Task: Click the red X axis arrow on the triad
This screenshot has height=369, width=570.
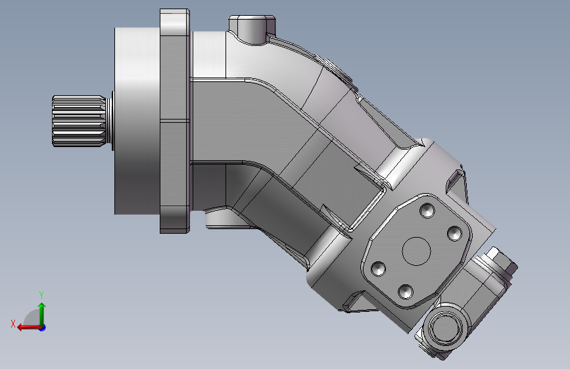Action: coord(28,328)
